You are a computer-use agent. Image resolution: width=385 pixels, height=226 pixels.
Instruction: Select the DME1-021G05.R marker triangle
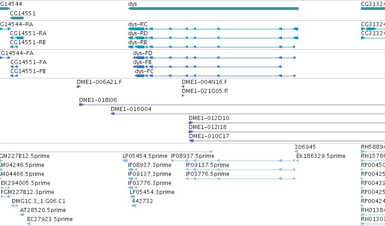(183, 96)
